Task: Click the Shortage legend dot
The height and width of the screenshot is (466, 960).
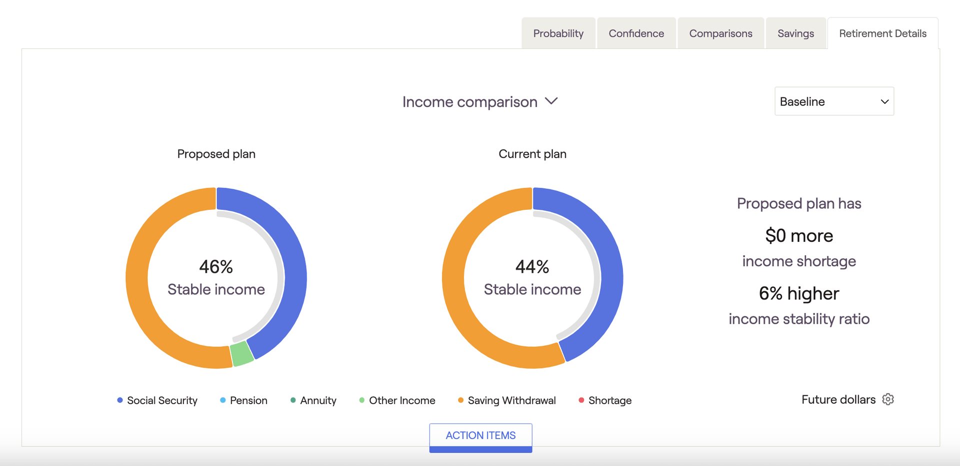Action: [x=581, y=400]
